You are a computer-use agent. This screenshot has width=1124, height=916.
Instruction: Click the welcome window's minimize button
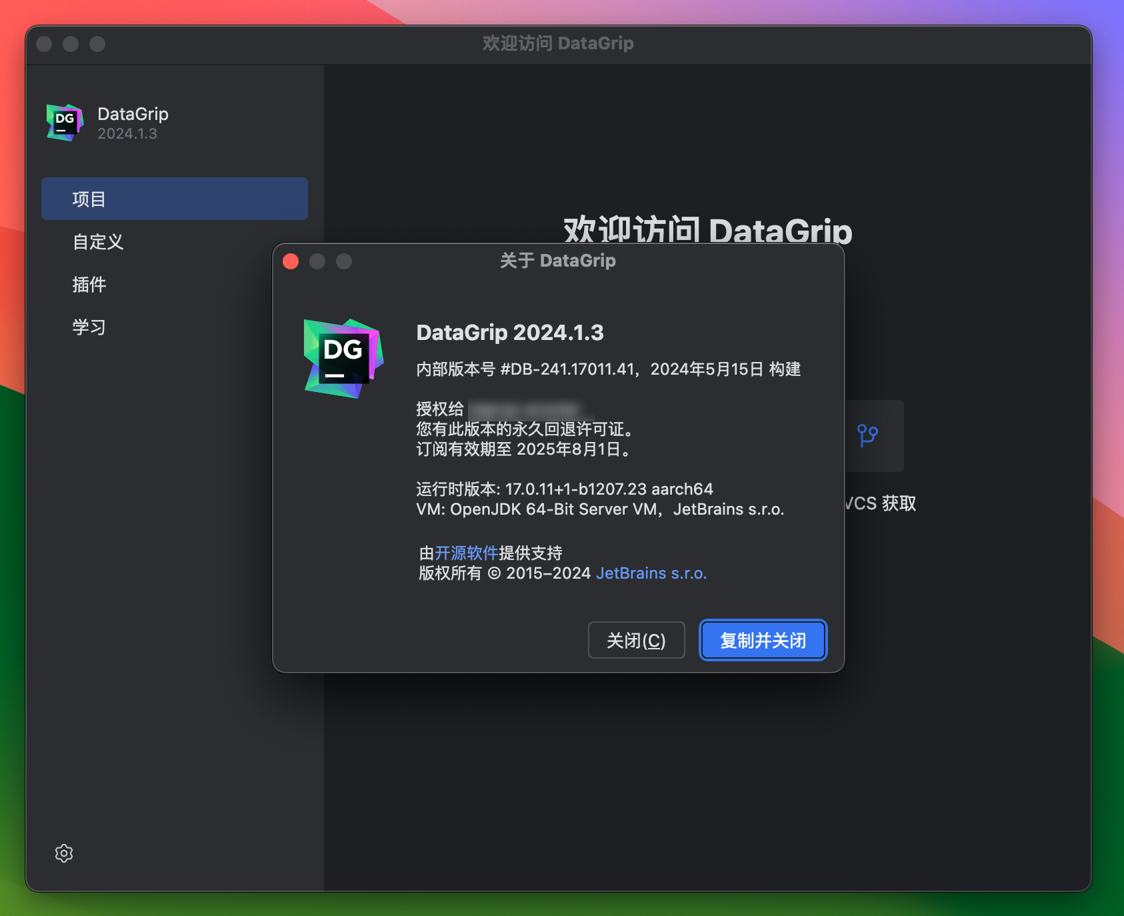point(71,44)
